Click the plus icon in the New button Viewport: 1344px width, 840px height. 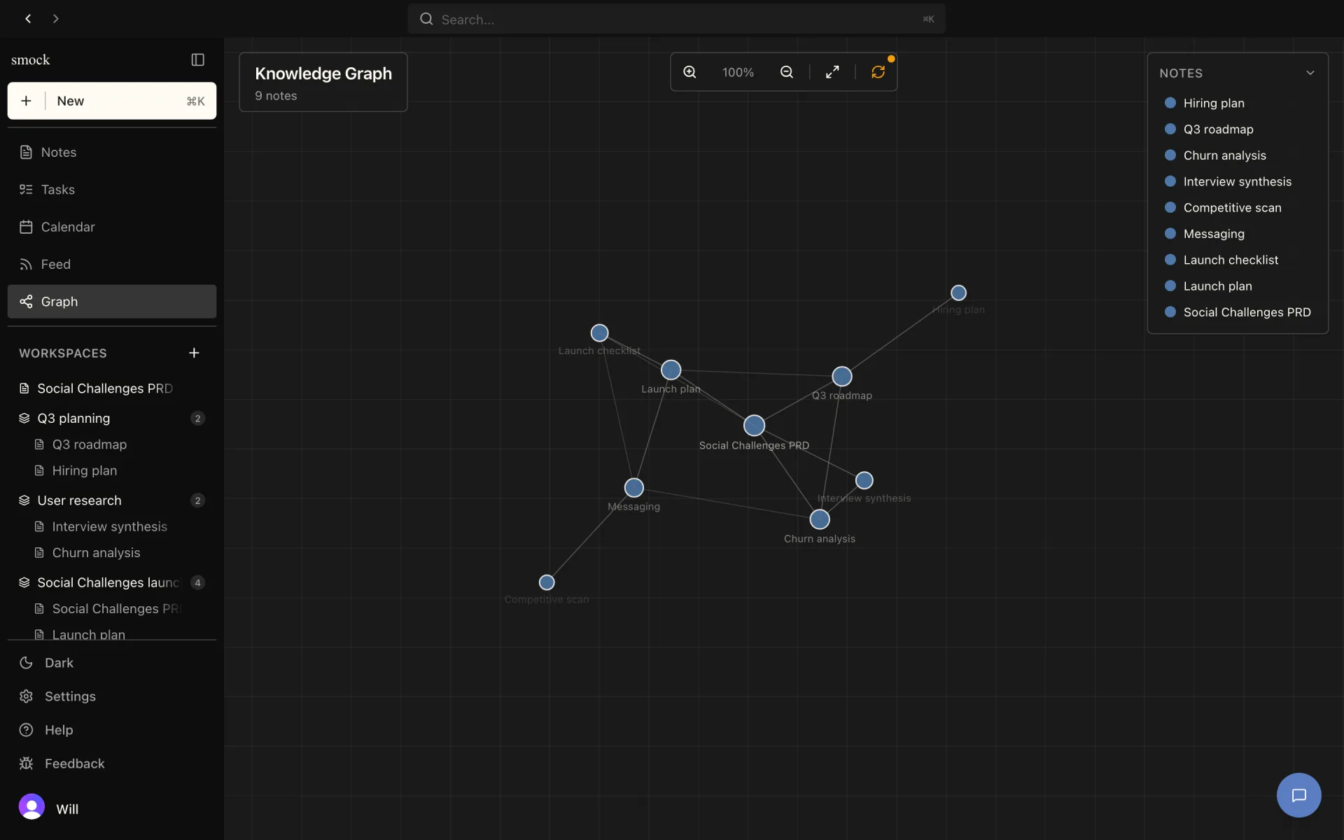(26, 101)
